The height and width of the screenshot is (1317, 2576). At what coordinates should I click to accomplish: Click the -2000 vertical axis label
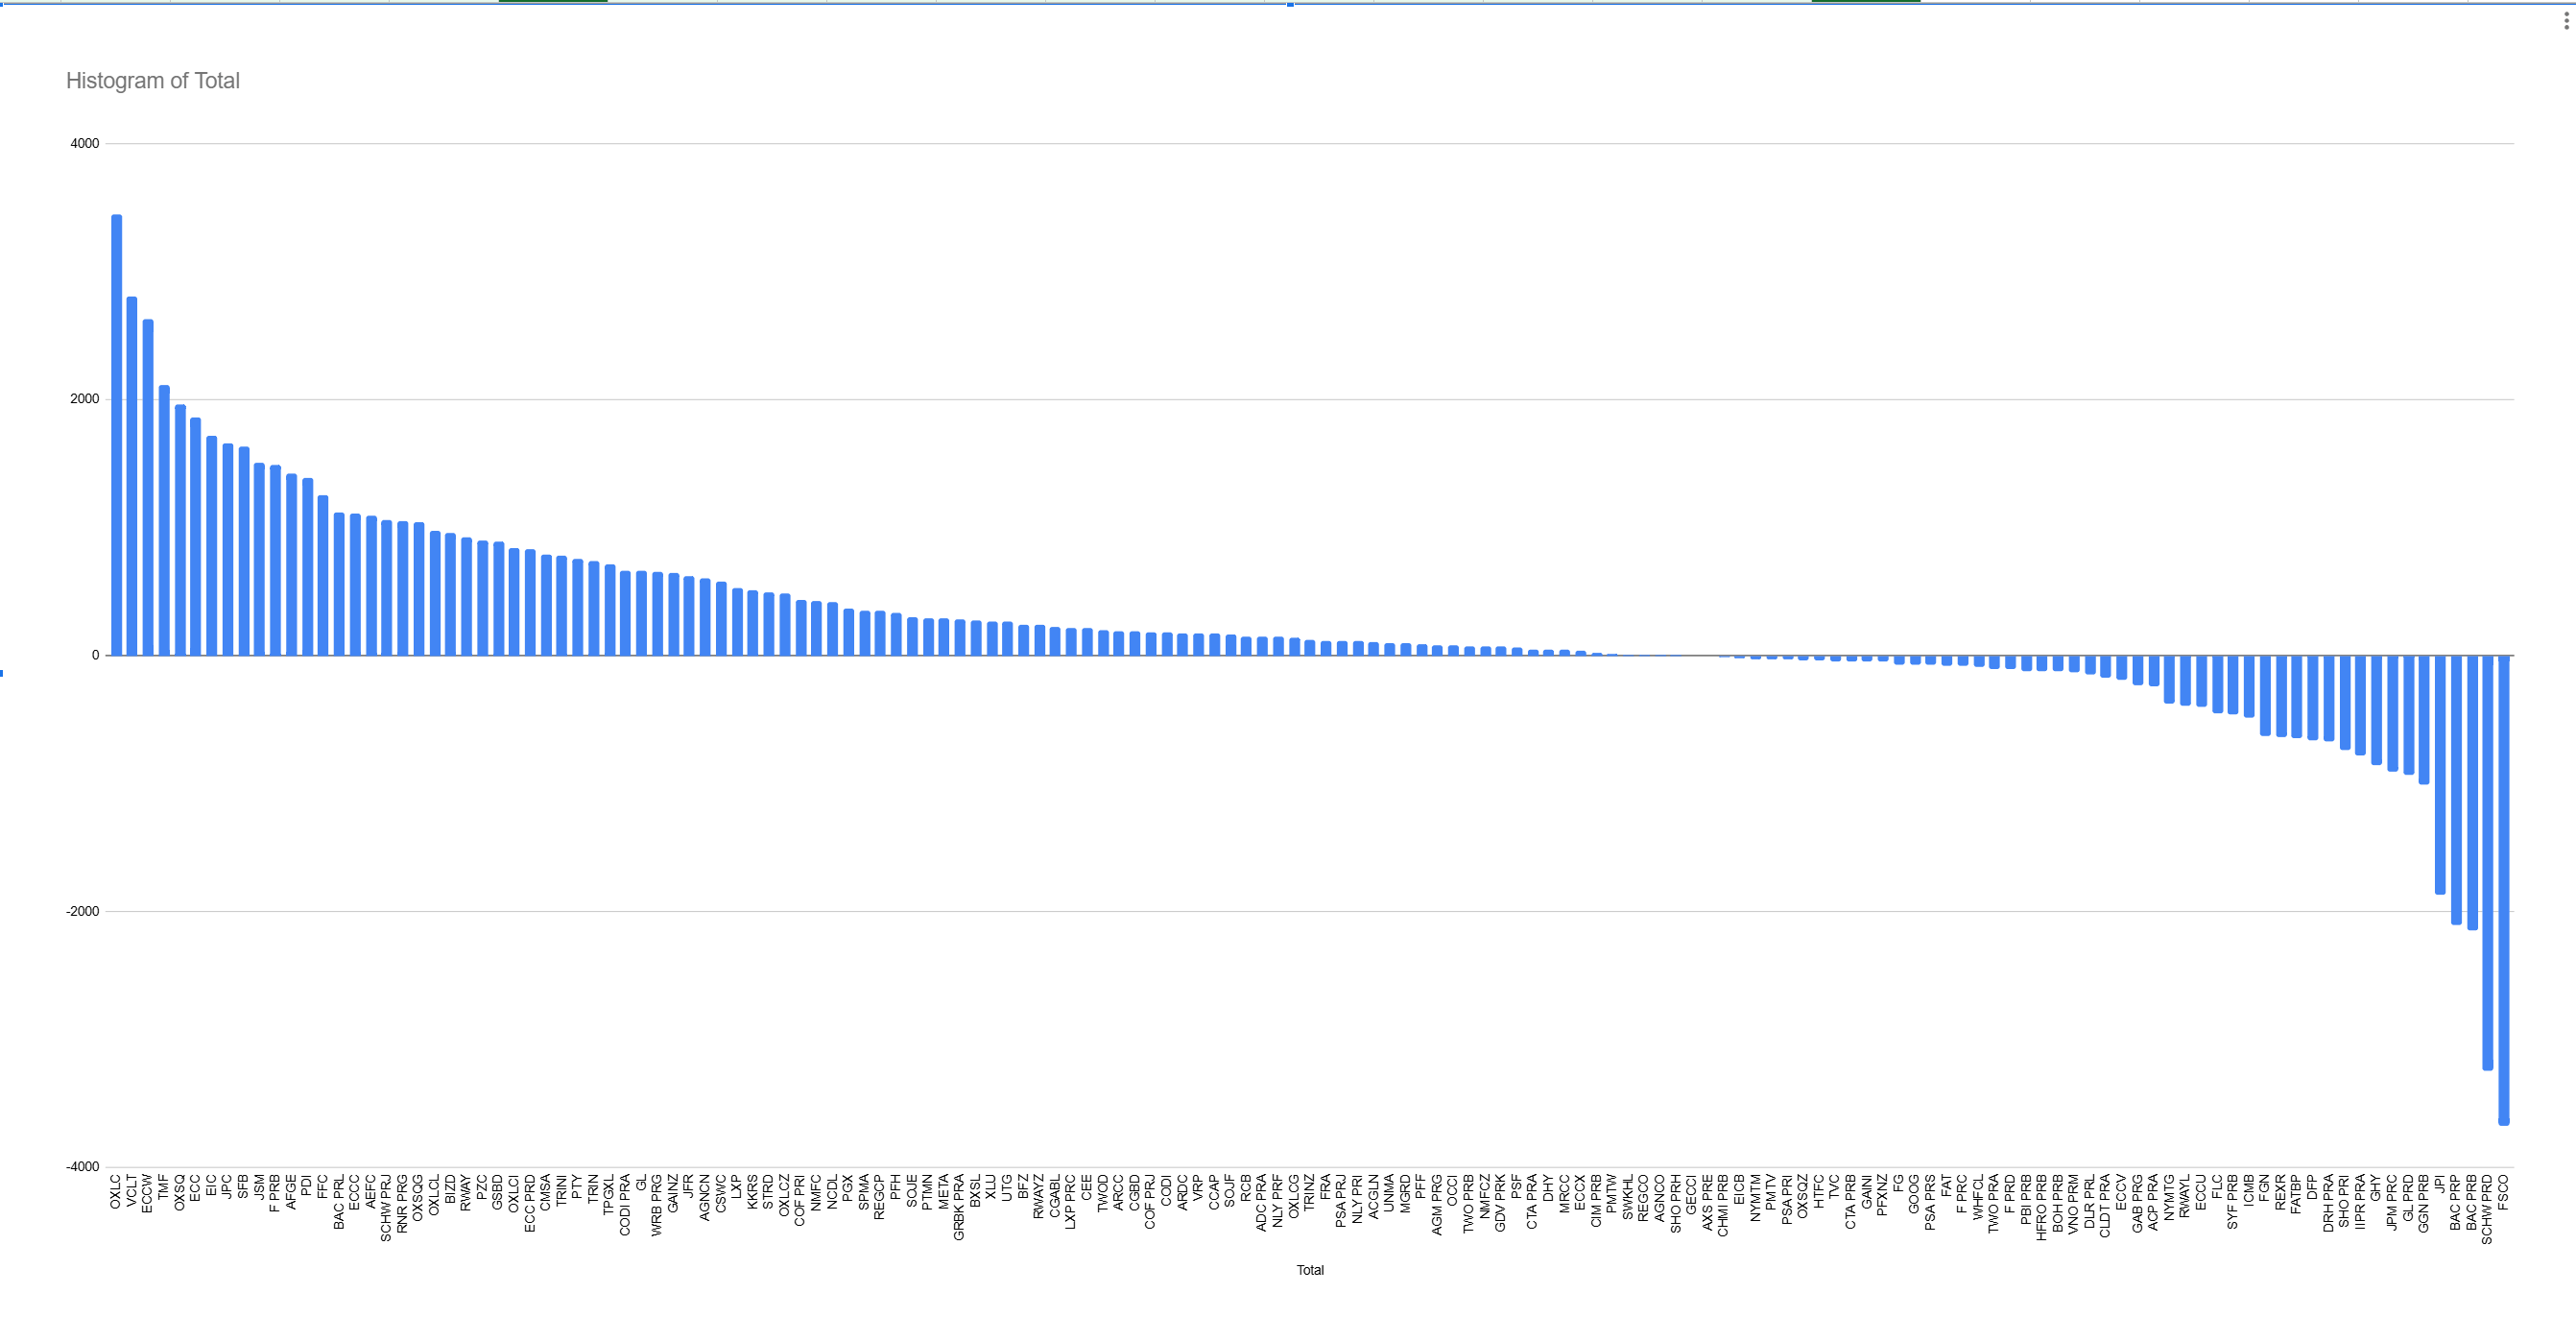83,911
